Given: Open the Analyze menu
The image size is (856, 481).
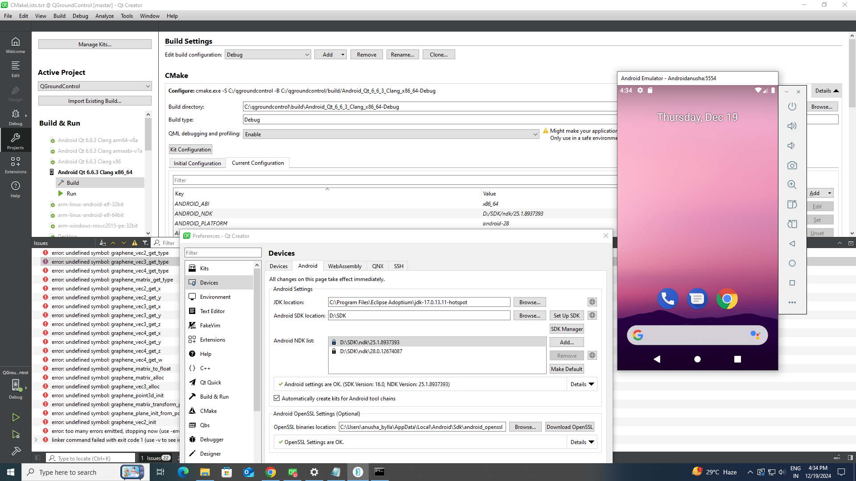Looking at the screenshot, I should coord(104,16).
